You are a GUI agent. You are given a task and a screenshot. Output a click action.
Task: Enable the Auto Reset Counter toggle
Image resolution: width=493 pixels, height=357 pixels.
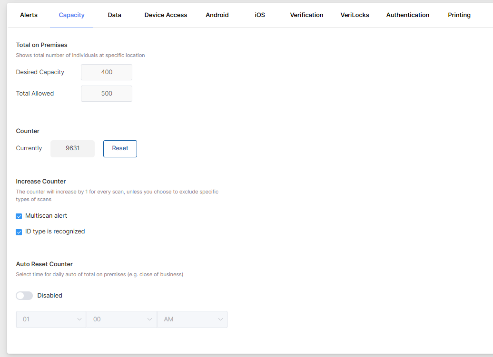[24, 295]
